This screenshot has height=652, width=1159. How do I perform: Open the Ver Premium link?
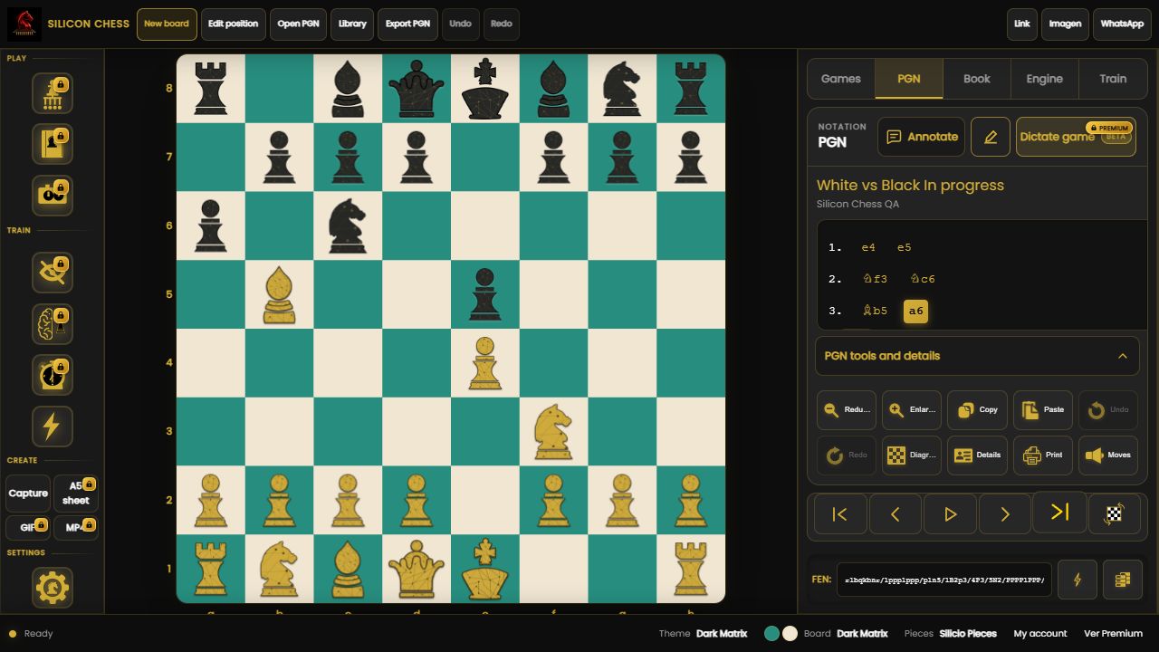click(x=1113, y=634)
